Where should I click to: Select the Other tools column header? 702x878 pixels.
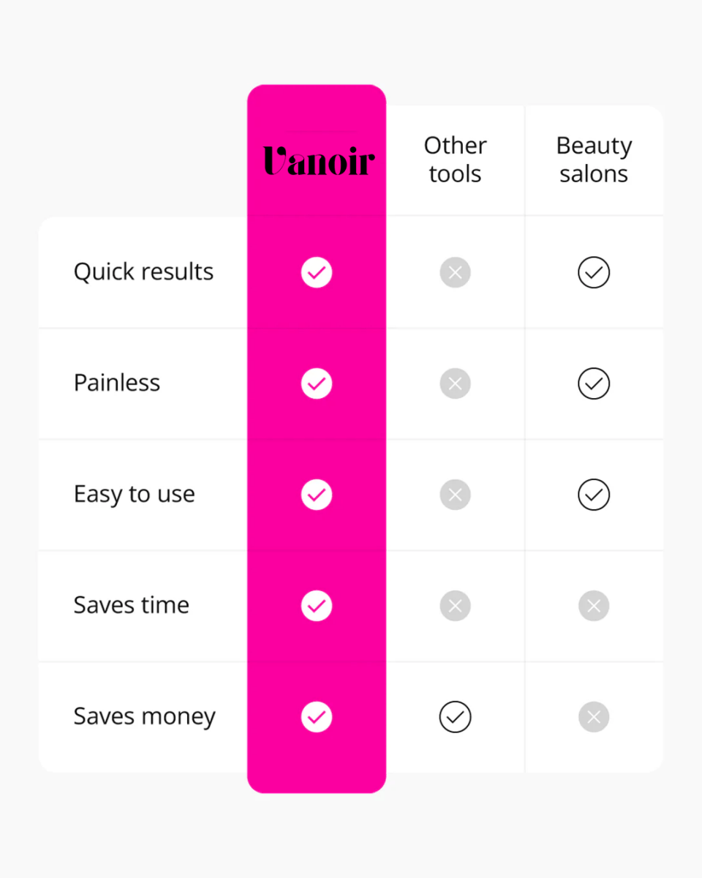pos(455,160)
